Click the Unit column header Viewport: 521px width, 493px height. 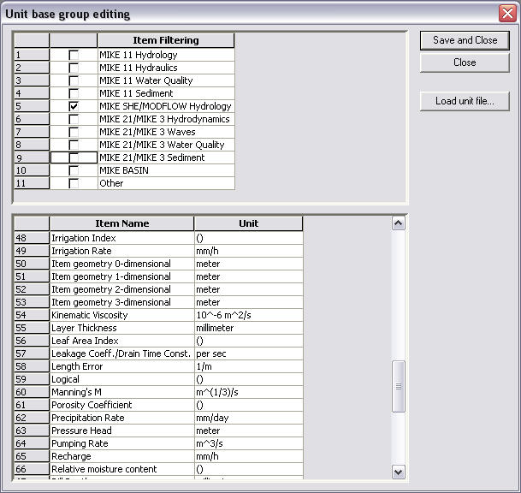tap(248, 223)
